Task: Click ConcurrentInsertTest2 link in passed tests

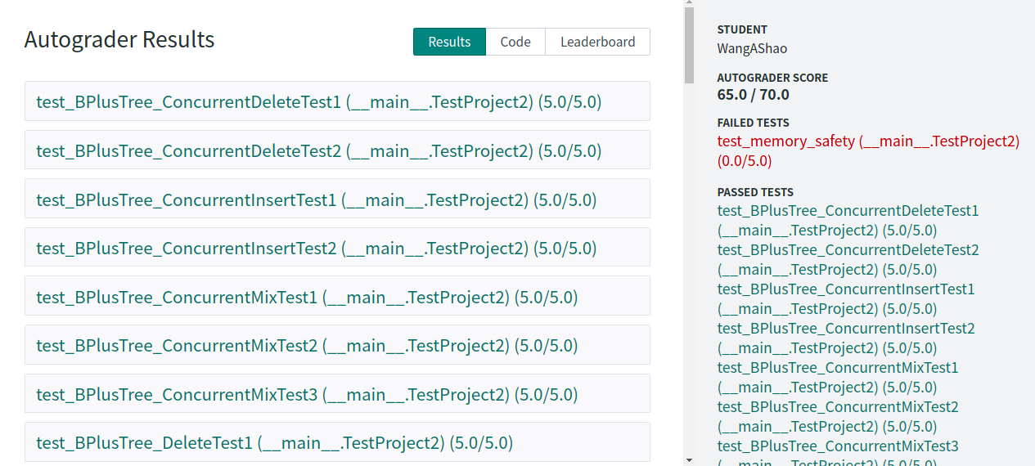Action: 846,329
